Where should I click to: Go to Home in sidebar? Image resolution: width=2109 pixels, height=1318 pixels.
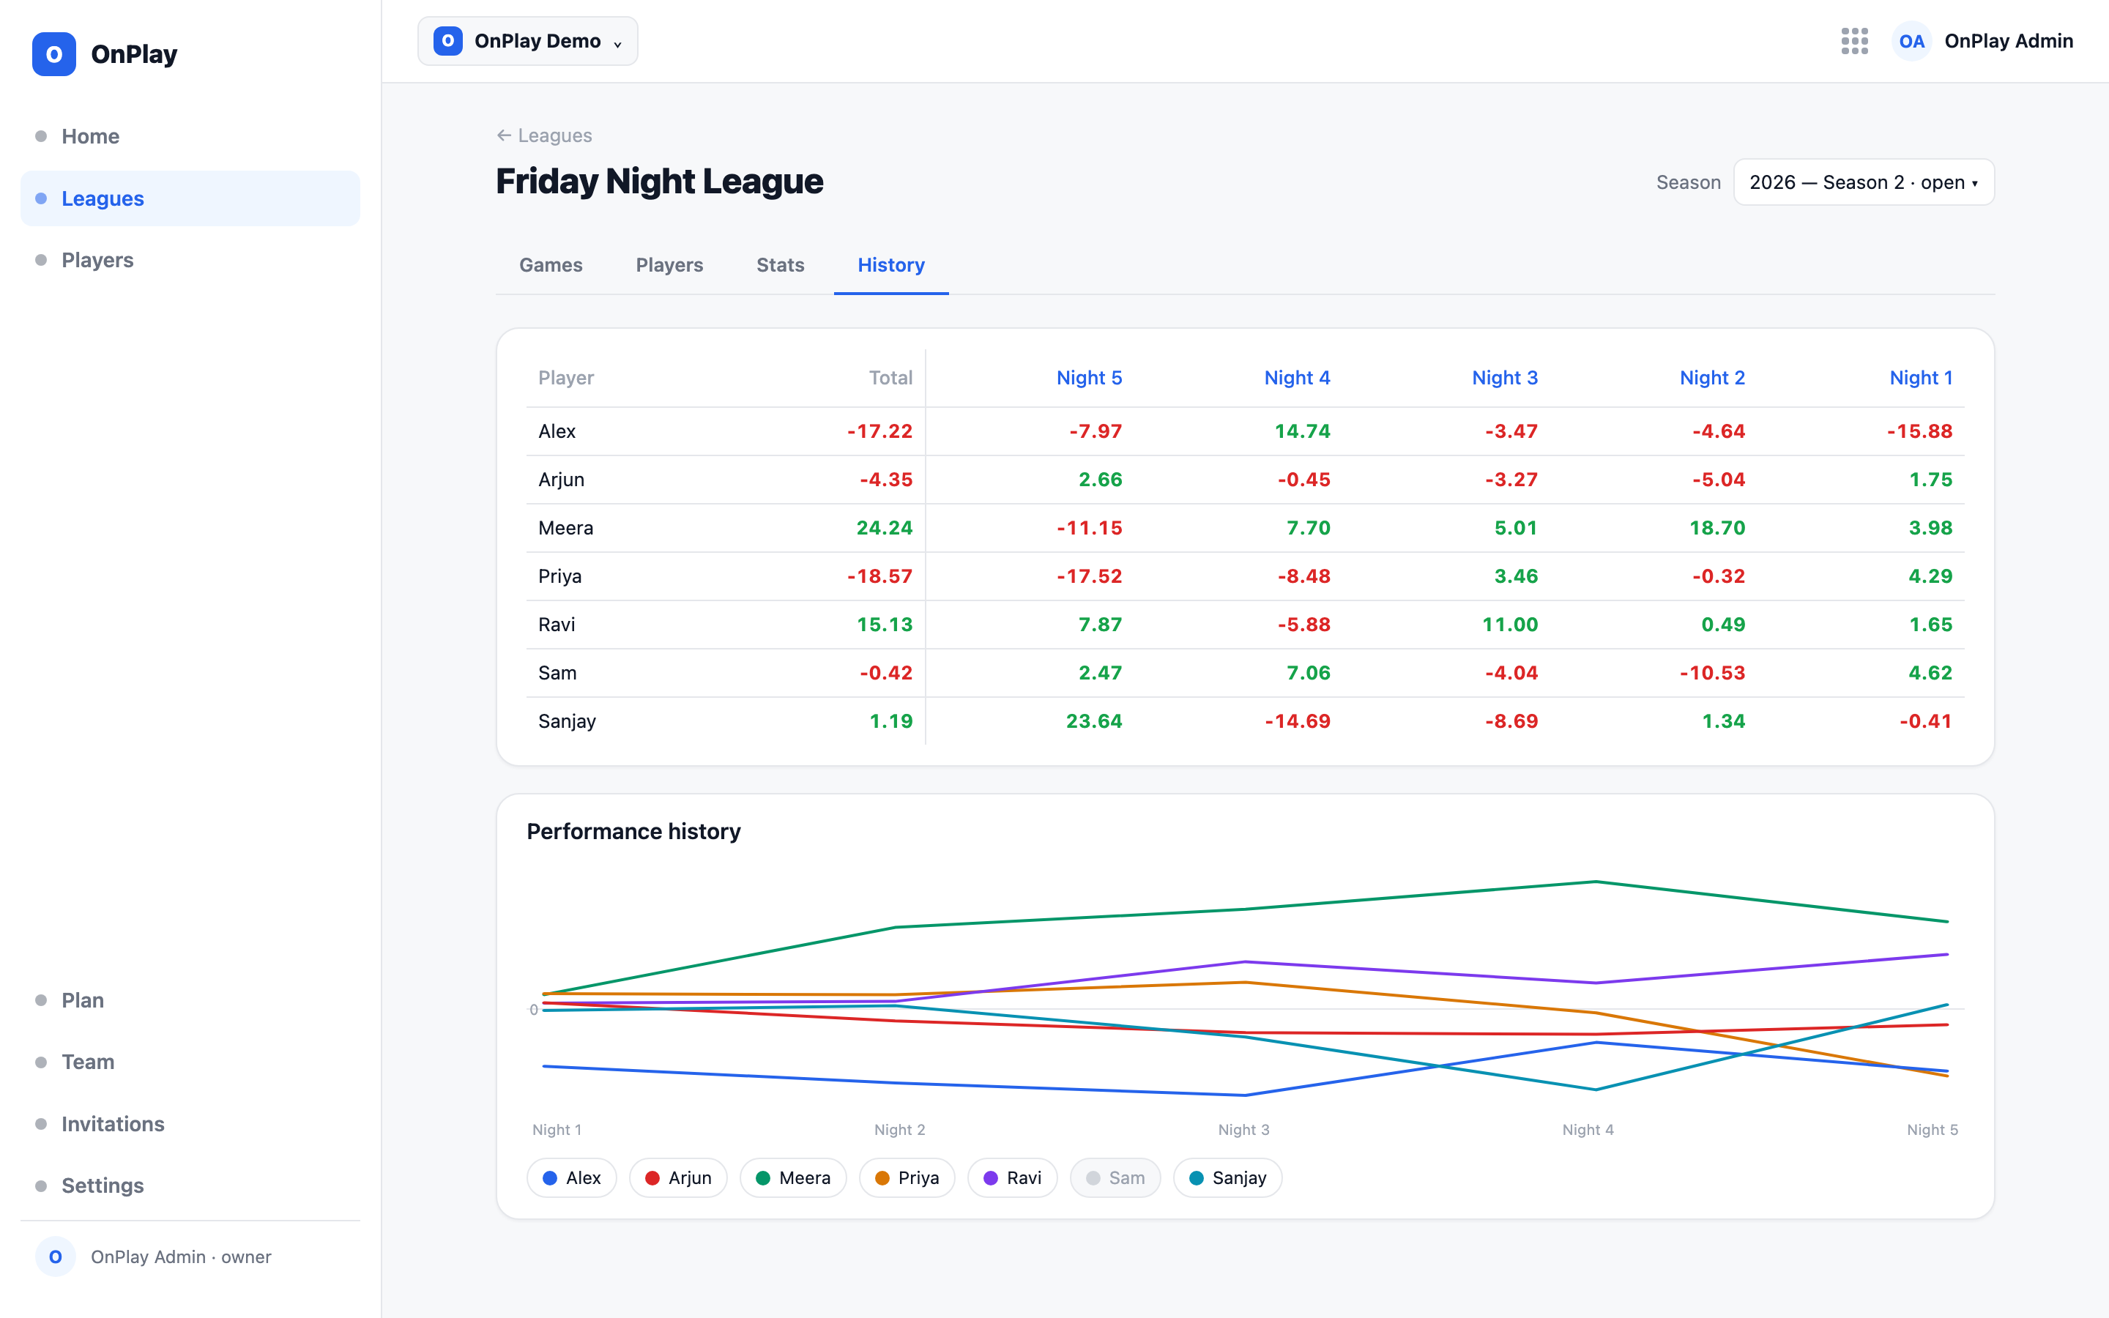coord(190,136)
